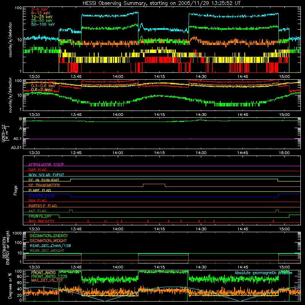Screen dimensions: 305x305
Task: Click the HESSI Observing Summary title text
Action: (x=161, y=3)
